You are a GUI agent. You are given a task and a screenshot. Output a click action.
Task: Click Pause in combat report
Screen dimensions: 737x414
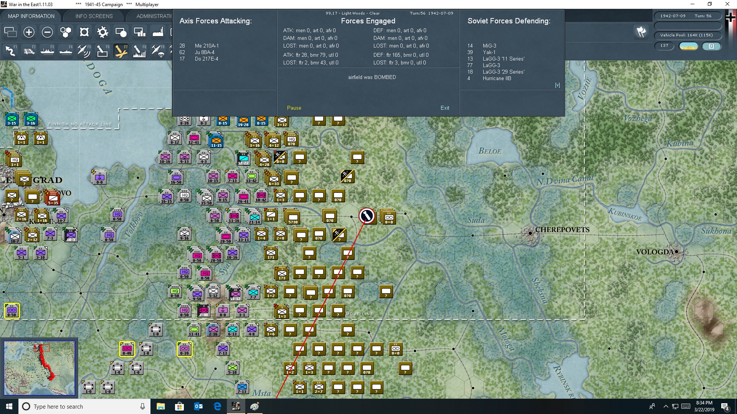click(294, 108)
